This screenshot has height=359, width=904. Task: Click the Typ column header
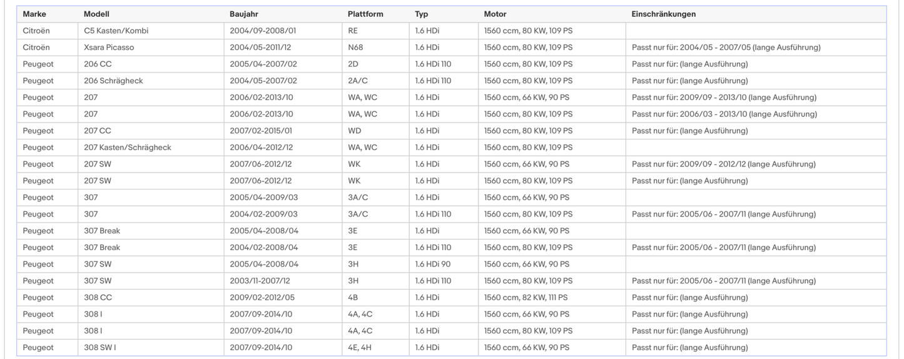421,14
